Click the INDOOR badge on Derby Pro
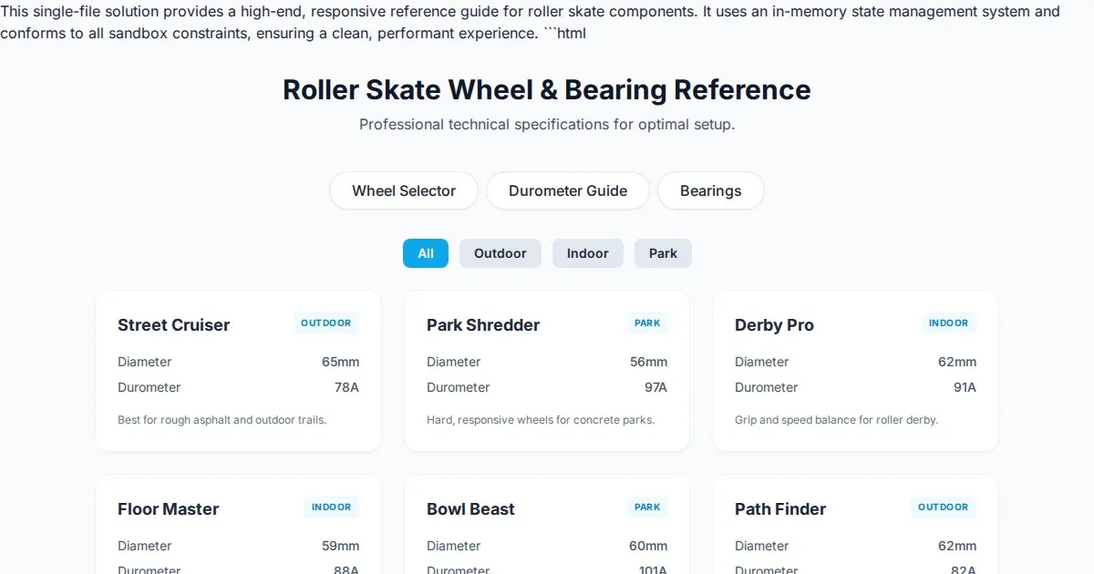 pyautogui.click(x=948, y=323)
